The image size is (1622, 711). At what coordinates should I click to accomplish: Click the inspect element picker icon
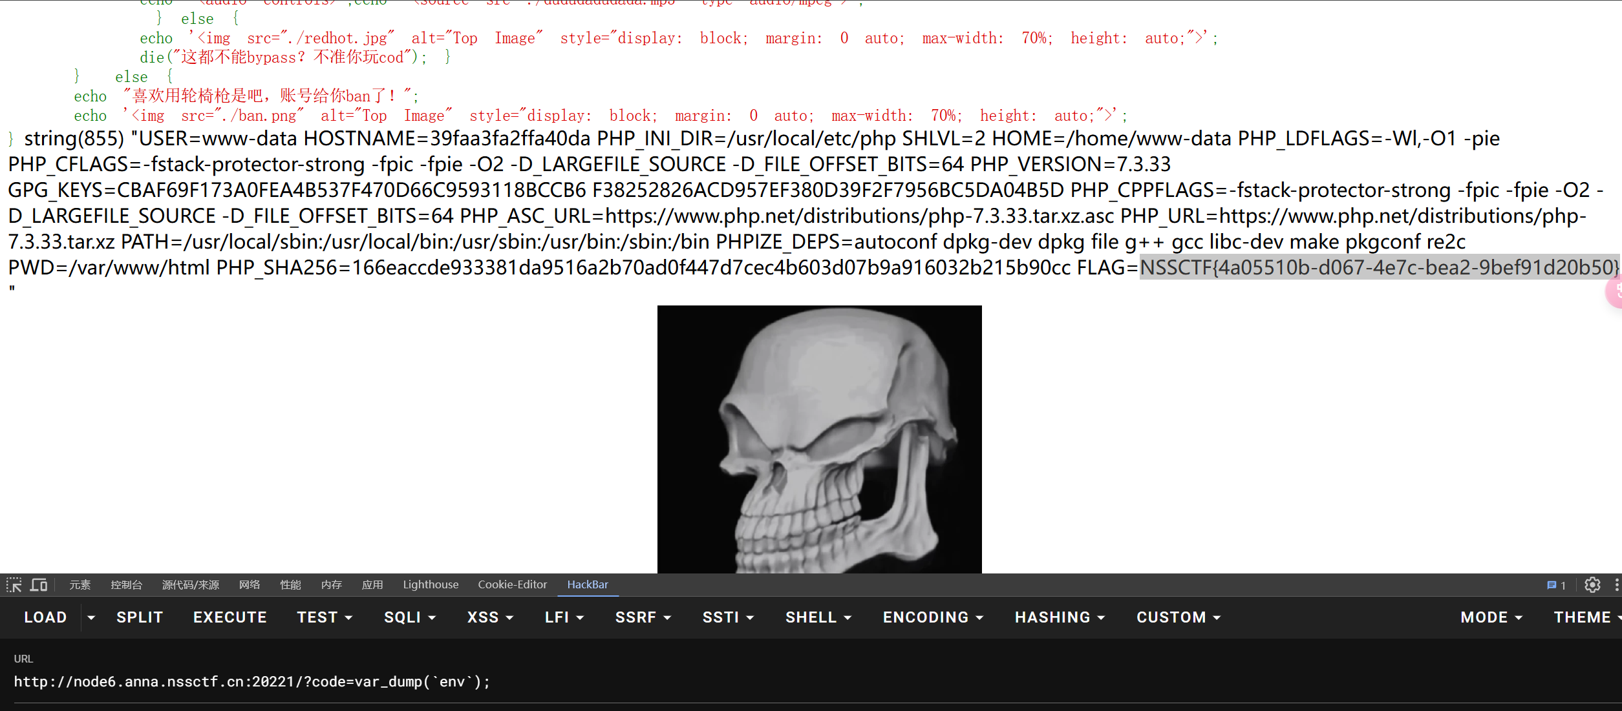coord(14,585)
